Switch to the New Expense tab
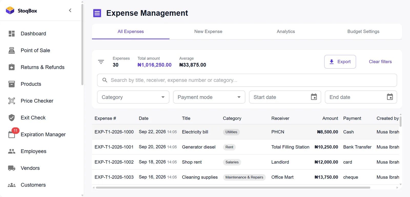 (208, 31)
